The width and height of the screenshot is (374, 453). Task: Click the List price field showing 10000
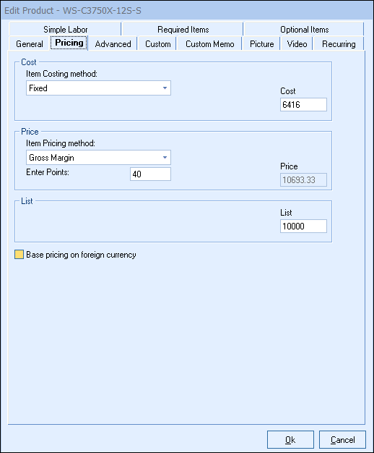303,226
